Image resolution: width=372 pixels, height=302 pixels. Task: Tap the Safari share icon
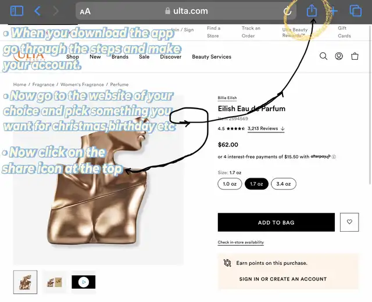tap(312, 10)
